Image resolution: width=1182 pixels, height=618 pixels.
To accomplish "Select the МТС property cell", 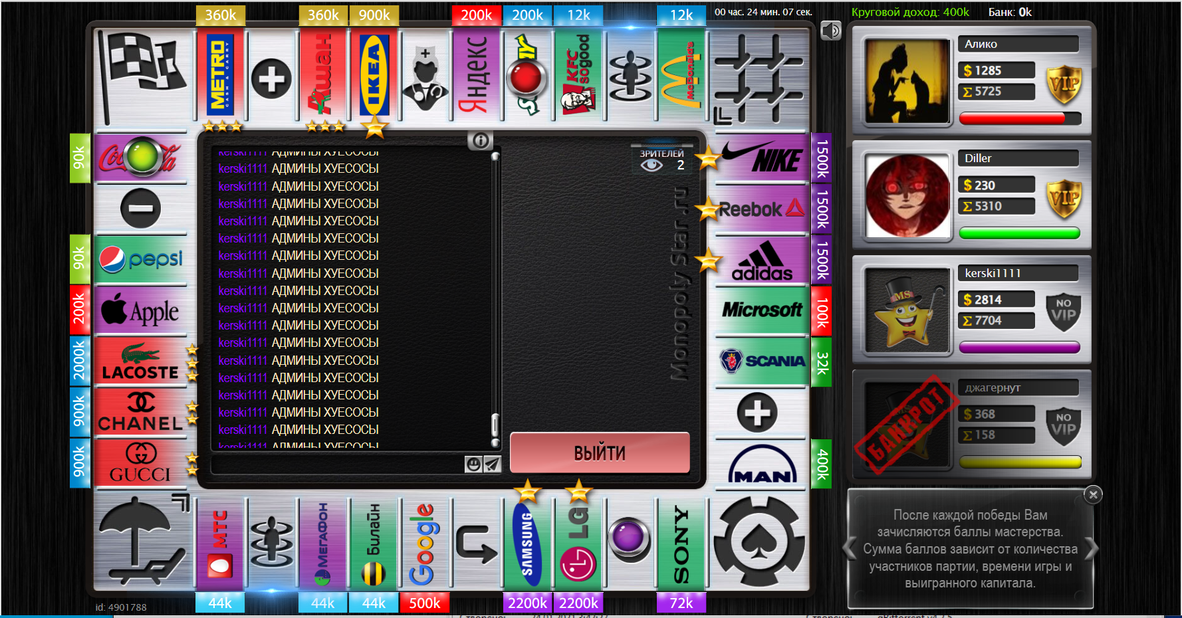I will tap(221, 543).
